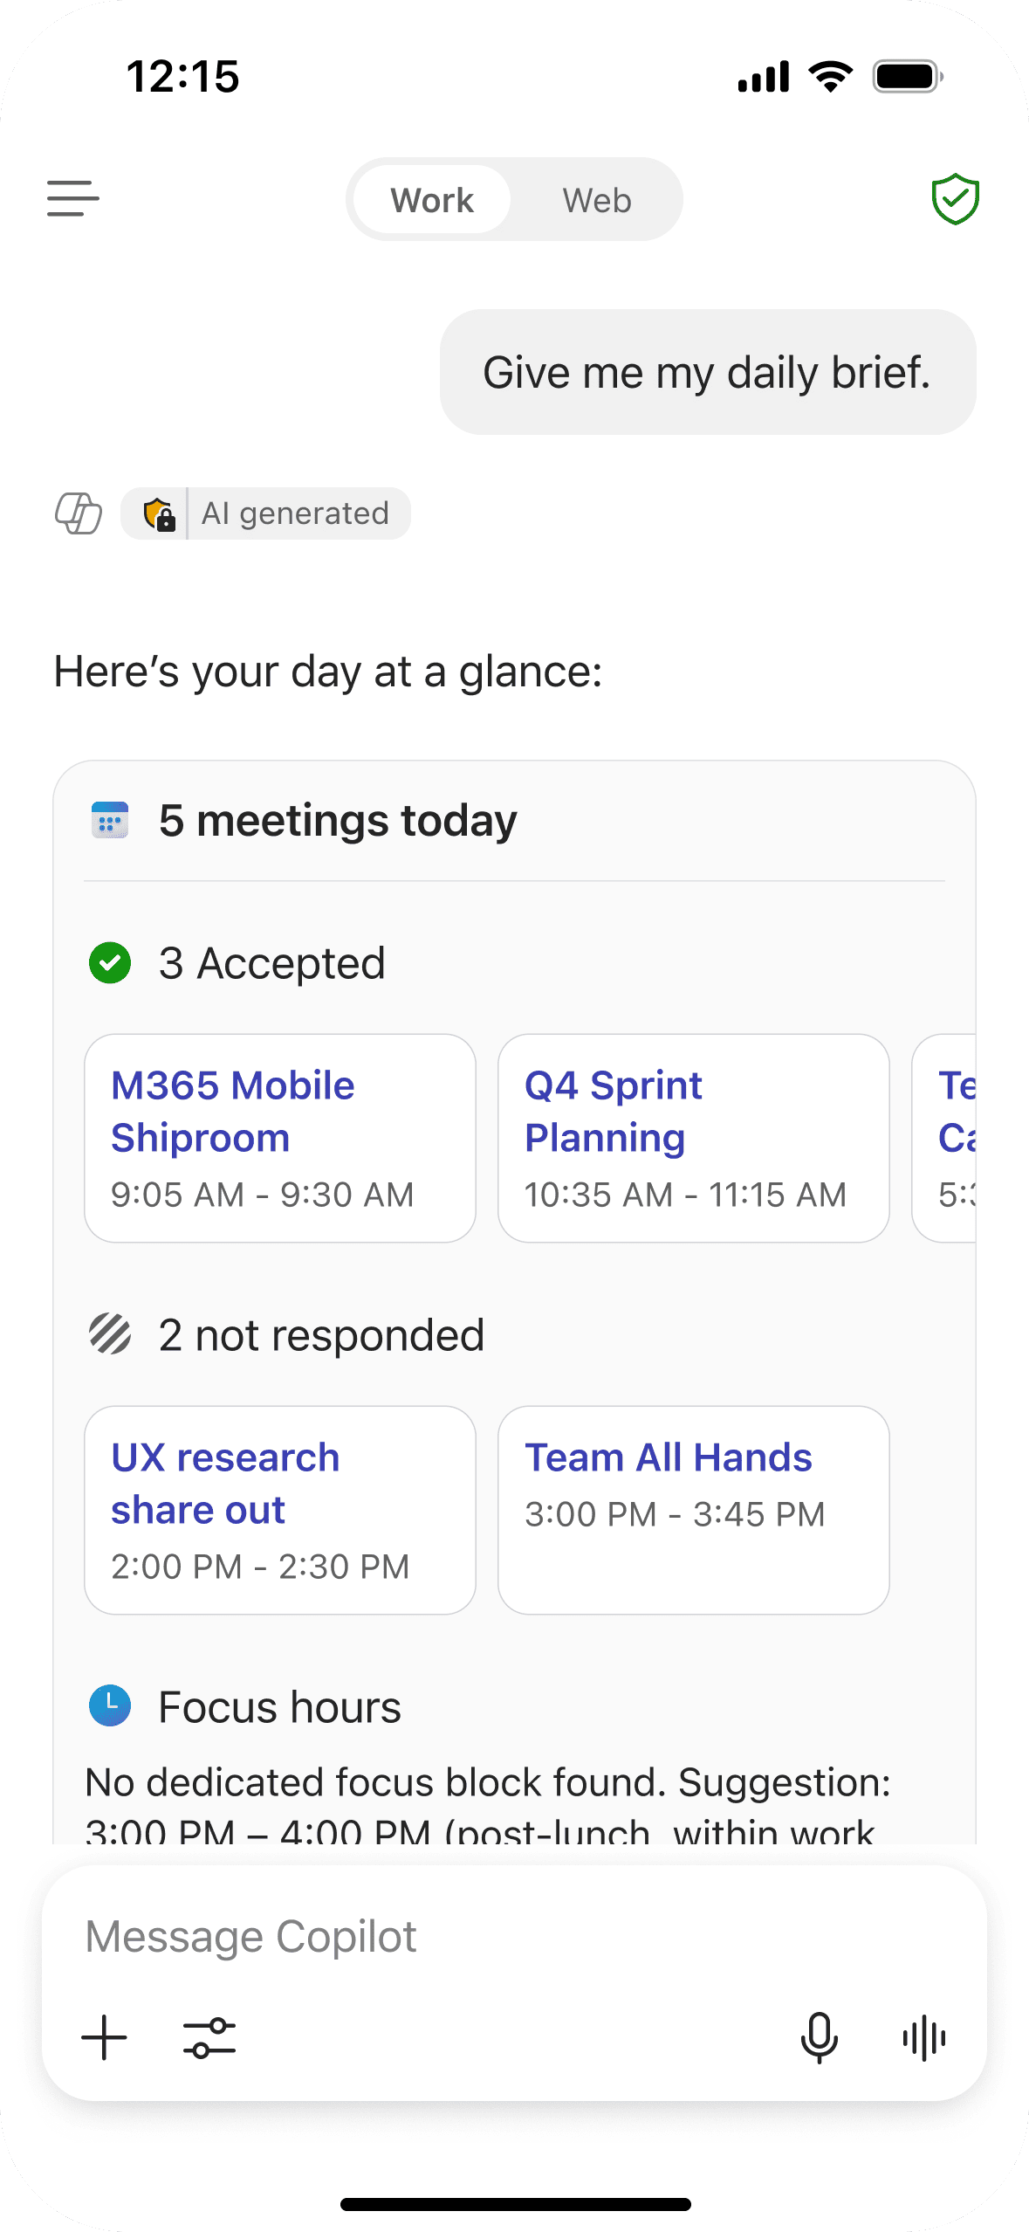This screenshot has height=2232, width=1029.
Task: Tap the Focus hours clock icon
Action: point(110,1705)
